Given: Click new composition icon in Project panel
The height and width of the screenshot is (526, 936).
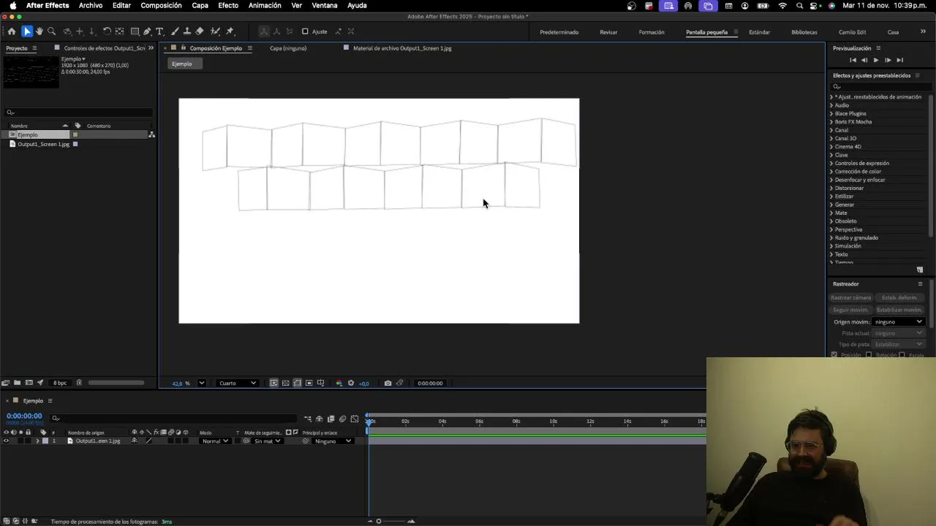Looking at the screenshot, I should coord(29,383).
